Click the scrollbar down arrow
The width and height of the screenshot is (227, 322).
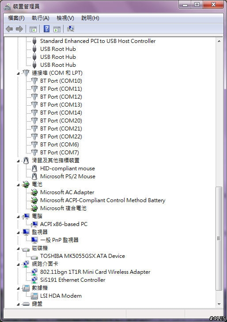point(219,304)
